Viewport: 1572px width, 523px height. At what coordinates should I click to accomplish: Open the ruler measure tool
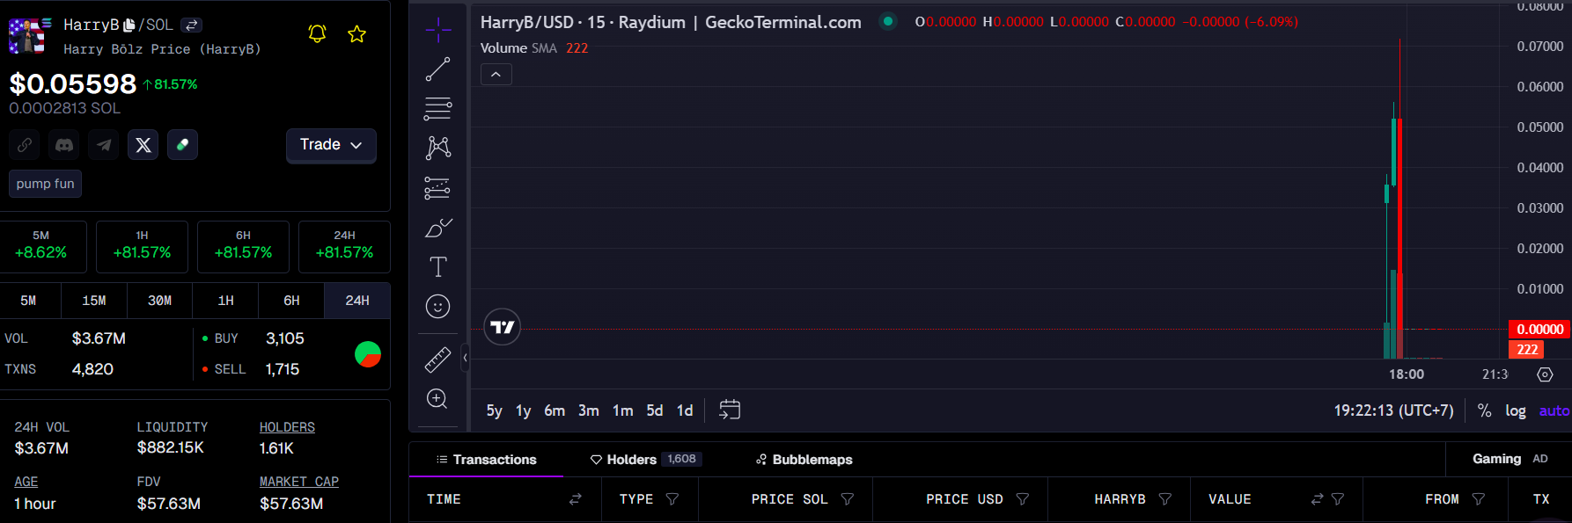click(x=437, y=359)
